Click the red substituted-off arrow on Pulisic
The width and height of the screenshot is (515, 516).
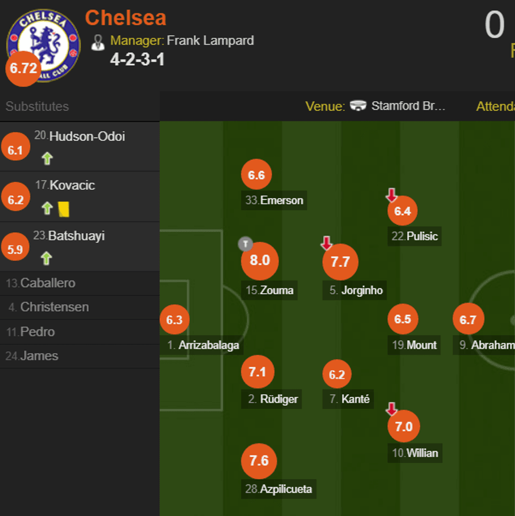coord(392,195)
